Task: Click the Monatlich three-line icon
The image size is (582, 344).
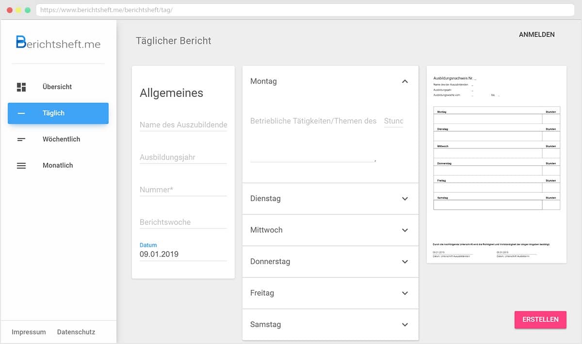Action: 21,166
